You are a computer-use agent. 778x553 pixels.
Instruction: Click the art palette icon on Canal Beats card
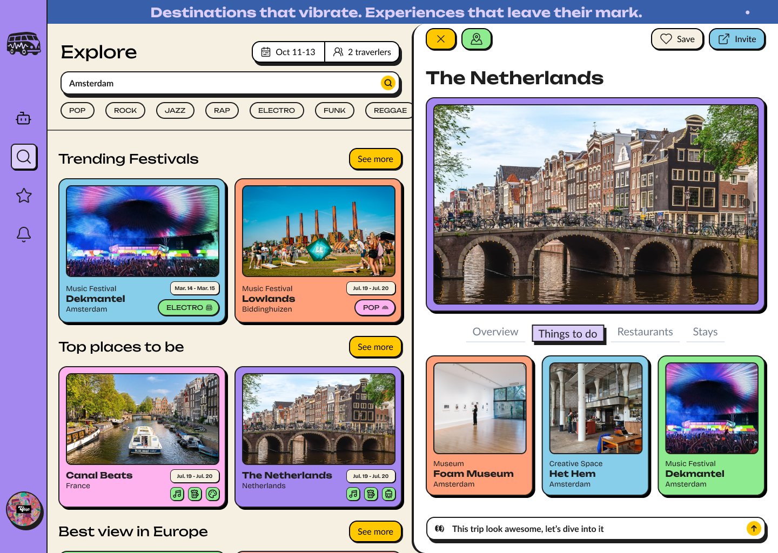(213, 494)
